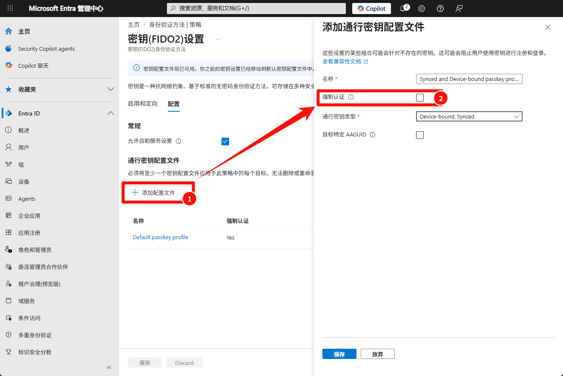Open the help question mark icon
This screenshot has height=376, width=563.
440,9
